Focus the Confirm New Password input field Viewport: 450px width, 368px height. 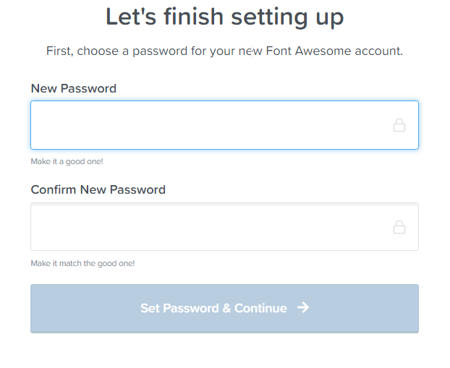click(x=224, y=226)
